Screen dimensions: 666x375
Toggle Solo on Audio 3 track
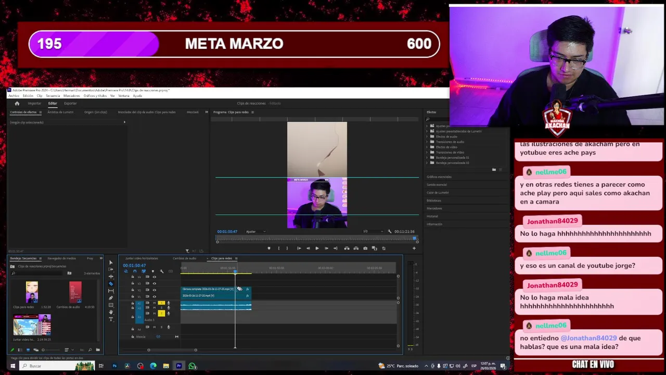click(161, 314)
